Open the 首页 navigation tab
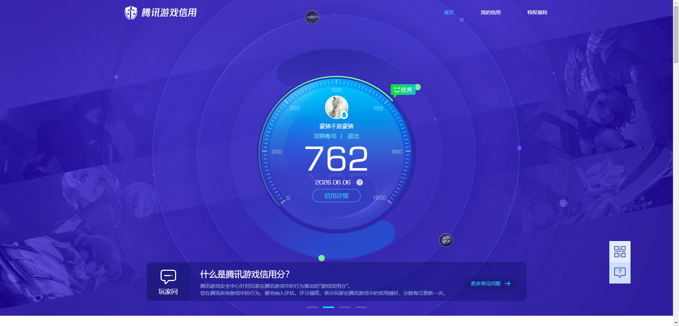This screenshot has height=326, width=679. [x=449, y=12]
